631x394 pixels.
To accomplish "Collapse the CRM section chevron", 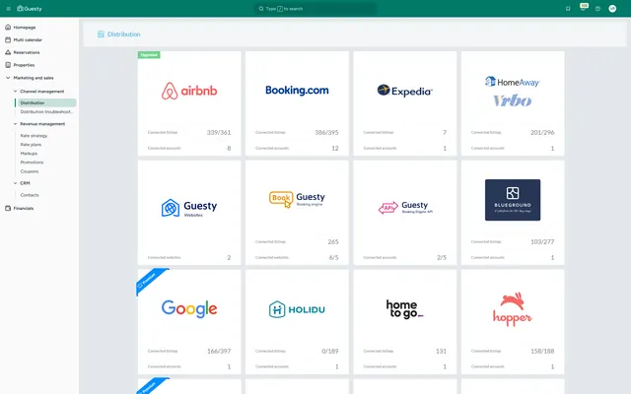I will pyautogui.click(x=16, y=183).
